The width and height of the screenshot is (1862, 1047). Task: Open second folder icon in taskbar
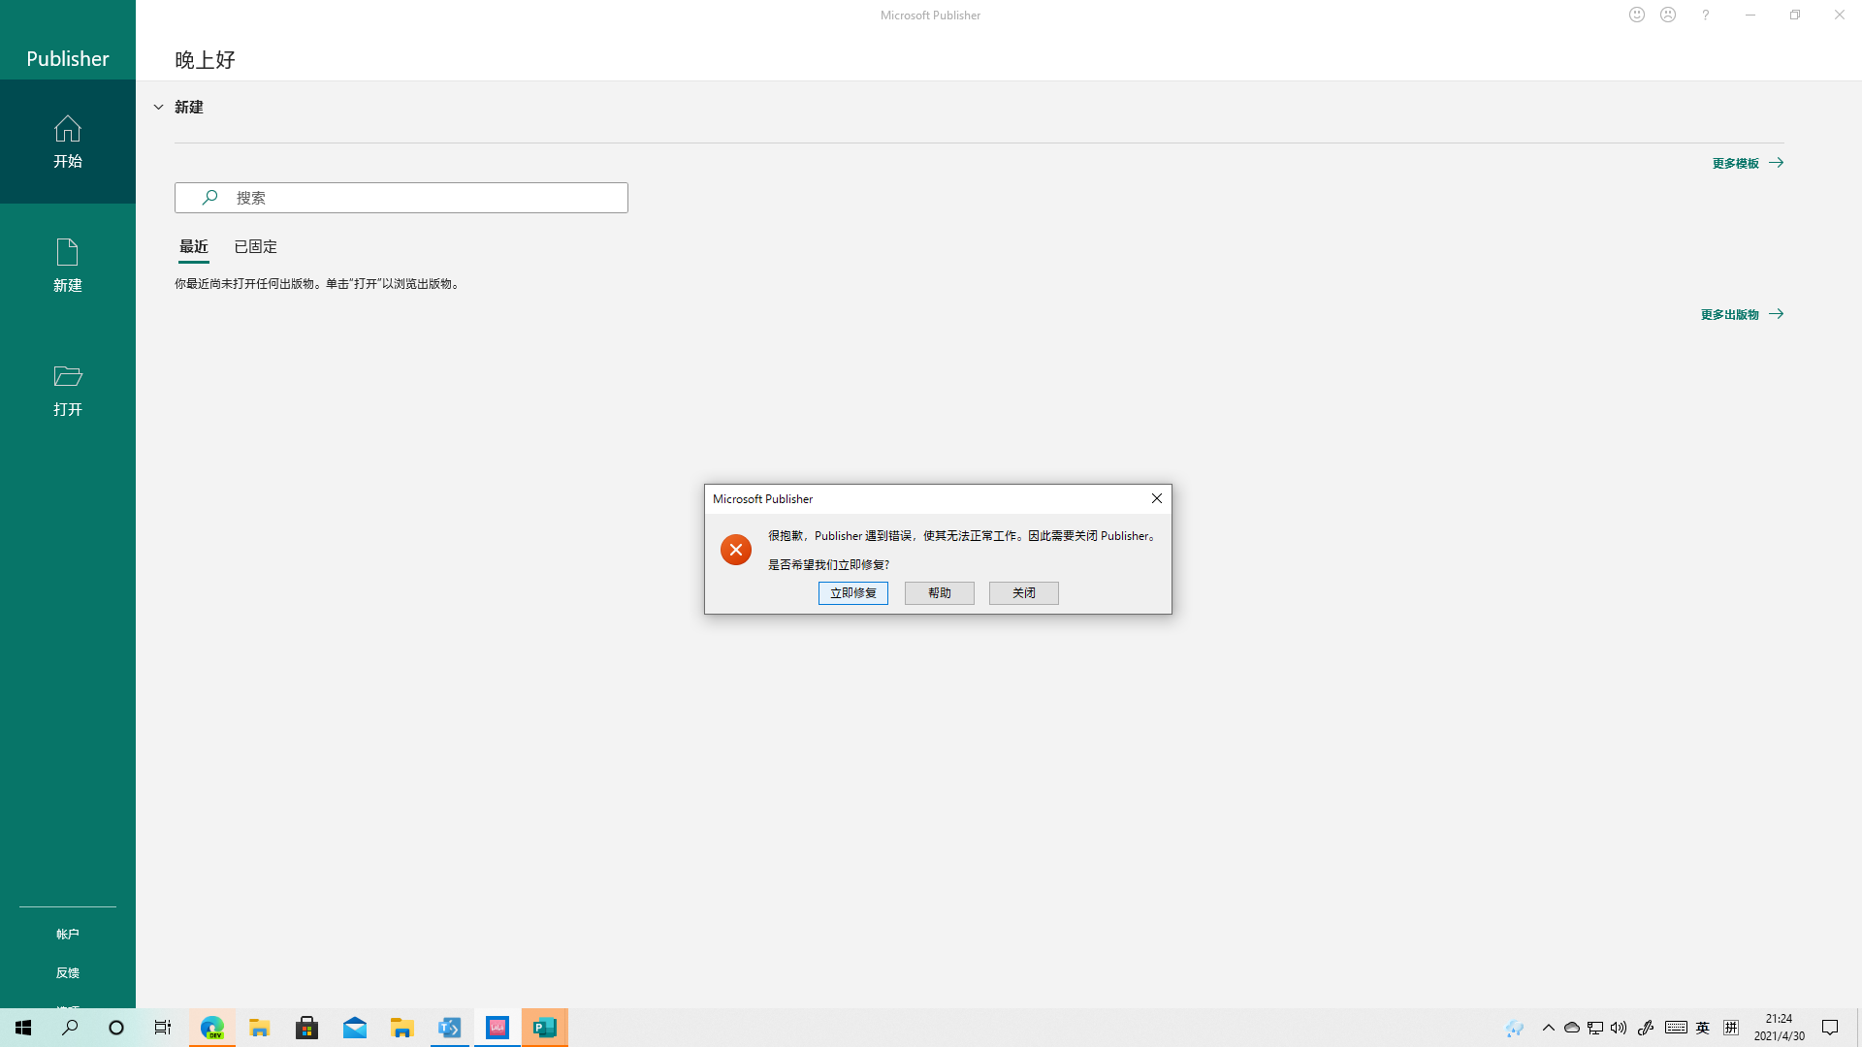pyautogui.click(x=402, y=1028)
